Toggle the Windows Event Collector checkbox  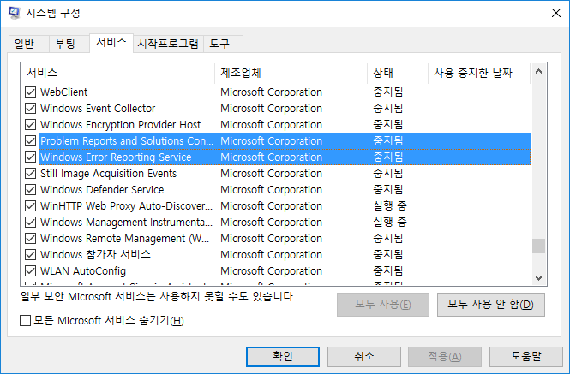click(x=31, y=109)
